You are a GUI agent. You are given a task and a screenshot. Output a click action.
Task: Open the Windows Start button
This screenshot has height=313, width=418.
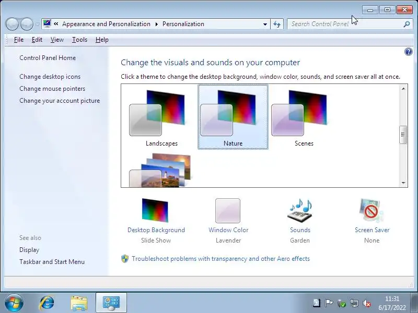click(x=14, y=303)
